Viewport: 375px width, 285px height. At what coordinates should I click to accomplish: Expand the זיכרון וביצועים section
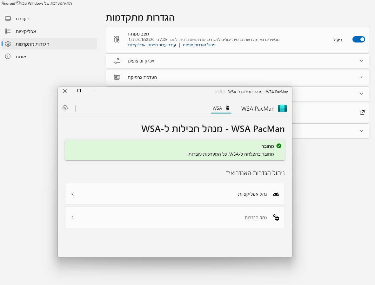pos(237,61)
